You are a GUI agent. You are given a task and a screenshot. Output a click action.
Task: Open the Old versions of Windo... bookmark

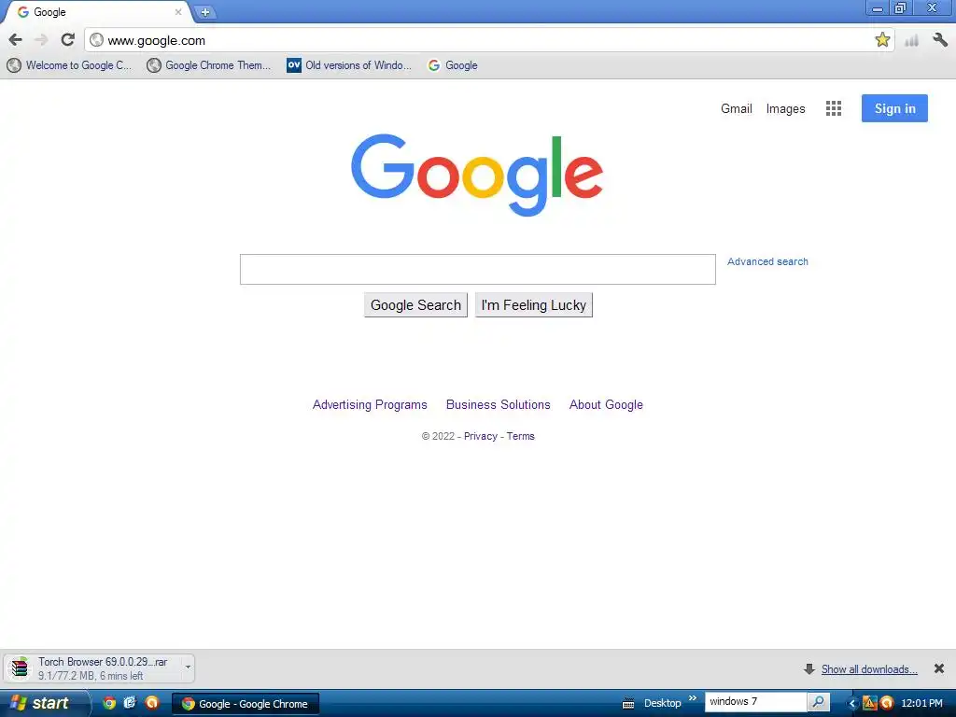349,65
